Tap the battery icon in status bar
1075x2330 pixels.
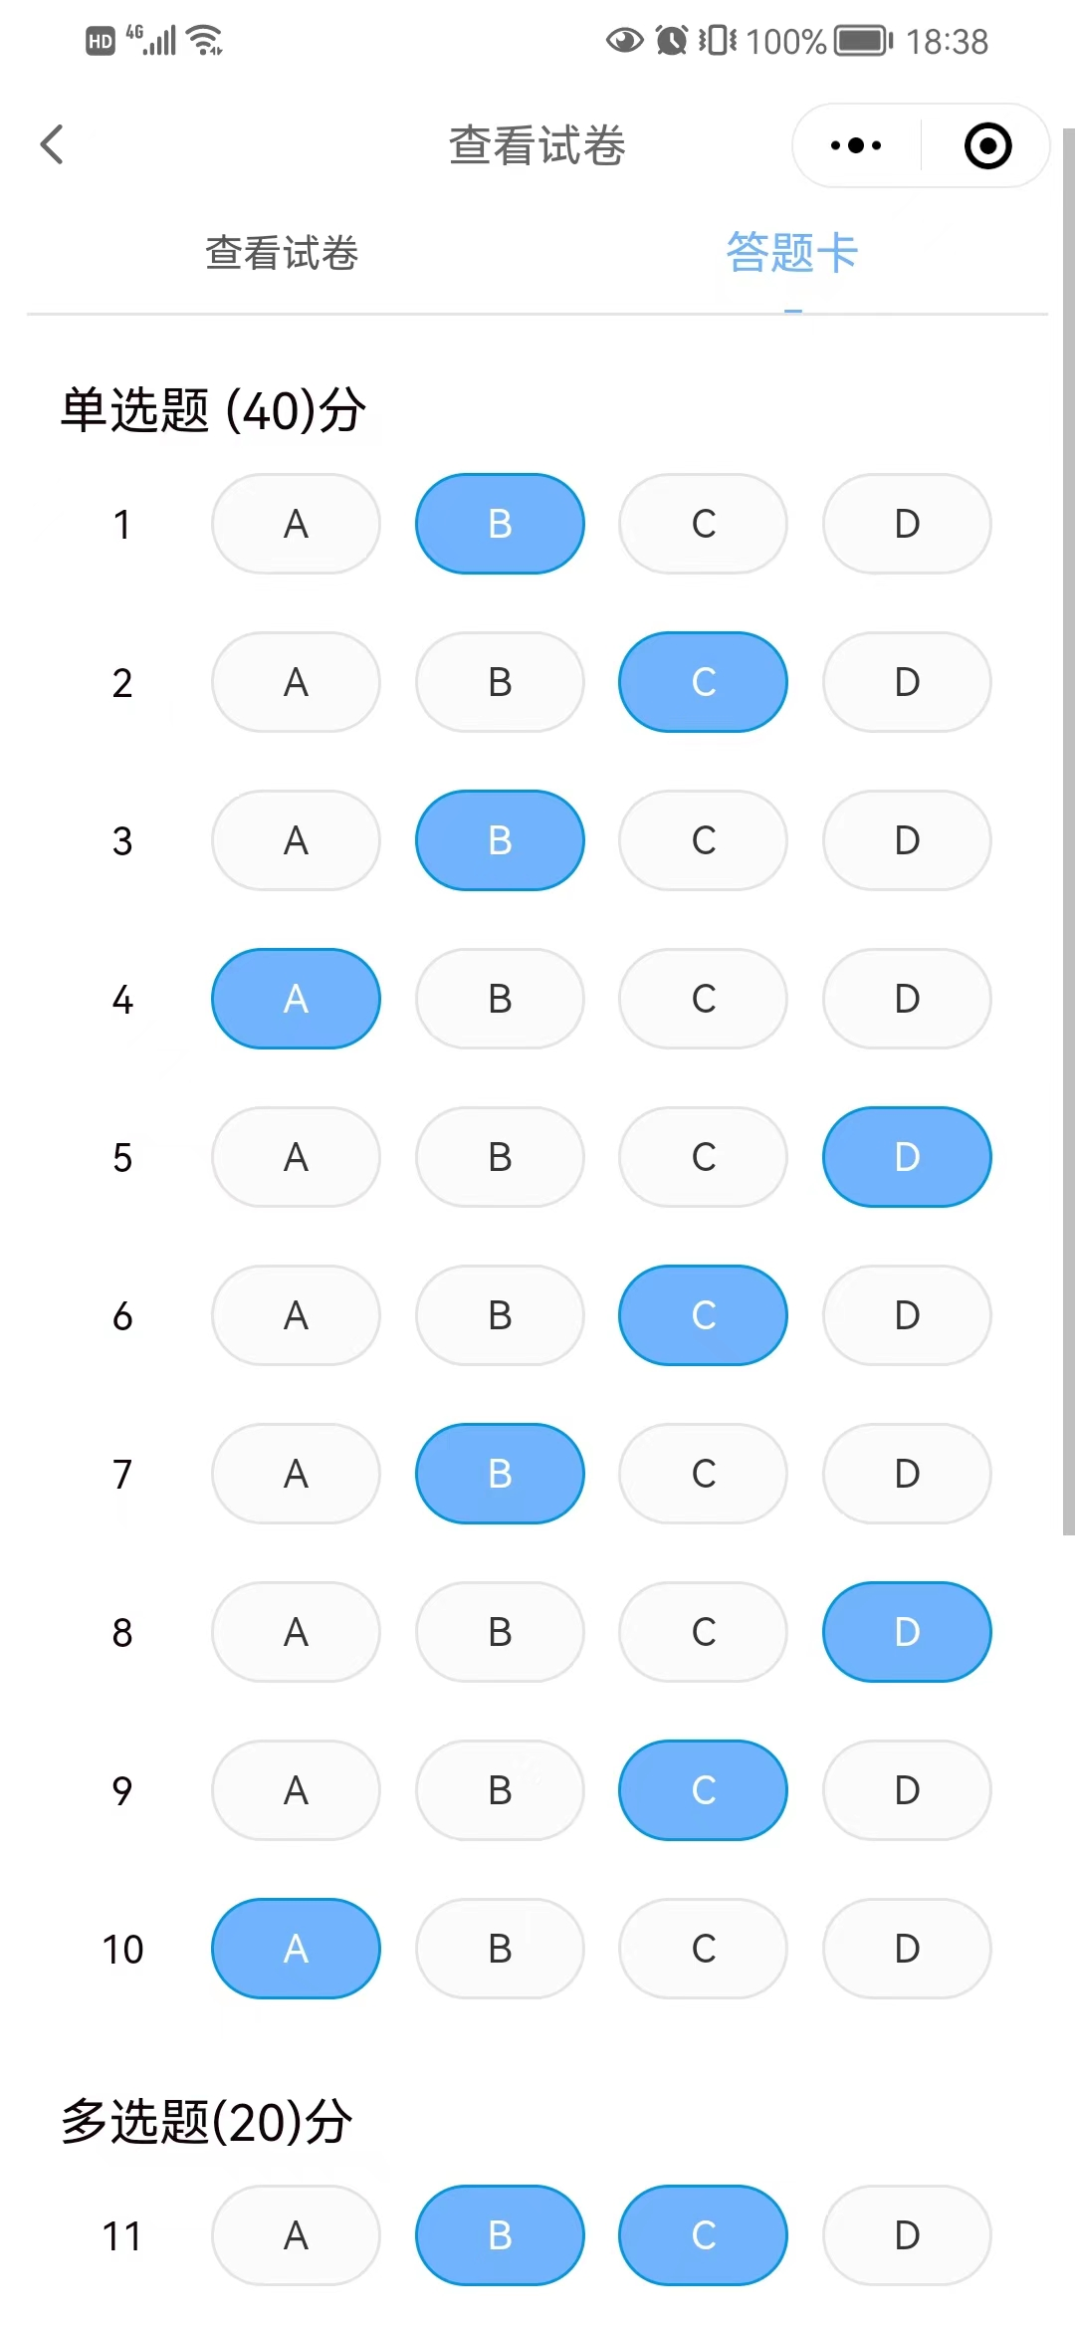[862, 41]
